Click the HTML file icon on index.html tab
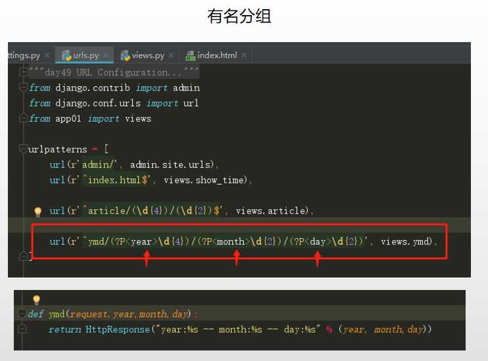The height and width of the screenshot is (361, 488). coord(190,55)
